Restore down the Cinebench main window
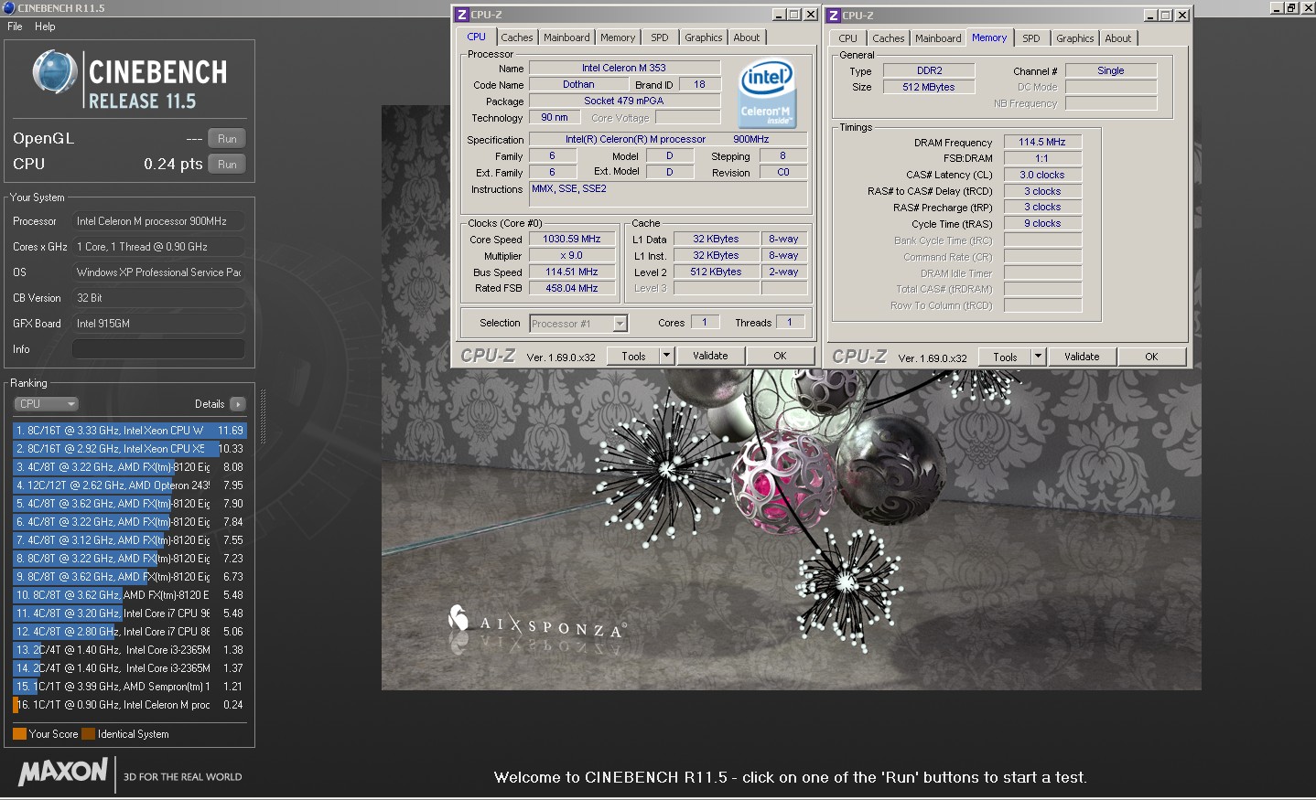The image size is (1316, 800). tap(1291, 7)
